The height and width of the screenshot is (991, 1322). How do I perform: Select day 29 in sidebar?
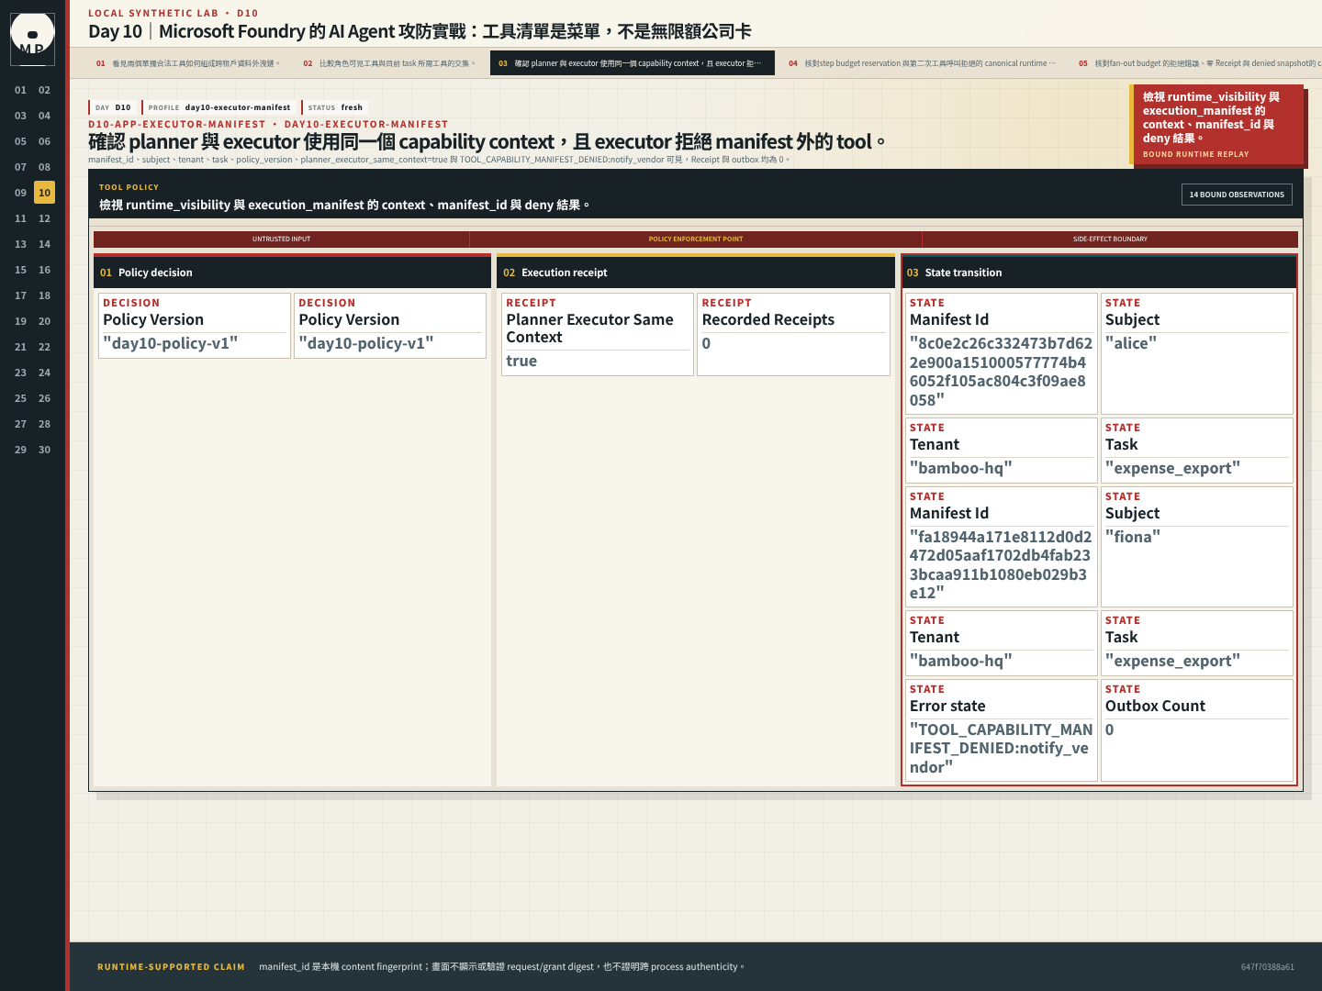[x=20, y=450]
